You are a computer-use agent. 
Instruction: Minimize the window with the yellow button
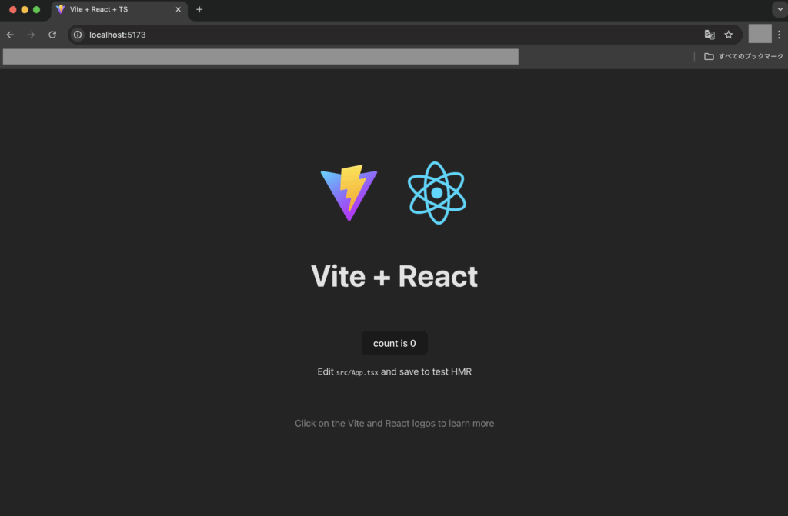(25, 9)
